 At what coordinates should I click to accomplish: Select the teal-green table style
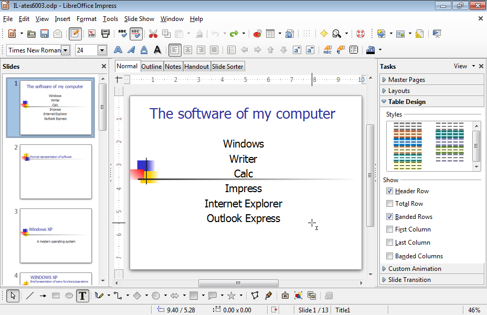click(449, 142)
